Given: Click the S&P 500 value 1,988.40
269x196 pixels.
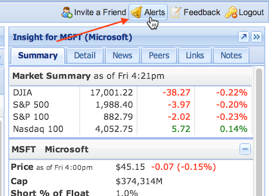Looking at the screenshot, I should click(x=114, y=105).
